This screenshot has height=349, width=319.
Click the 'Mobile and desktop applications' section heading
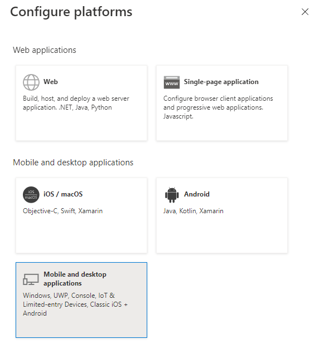pos(73,163)
